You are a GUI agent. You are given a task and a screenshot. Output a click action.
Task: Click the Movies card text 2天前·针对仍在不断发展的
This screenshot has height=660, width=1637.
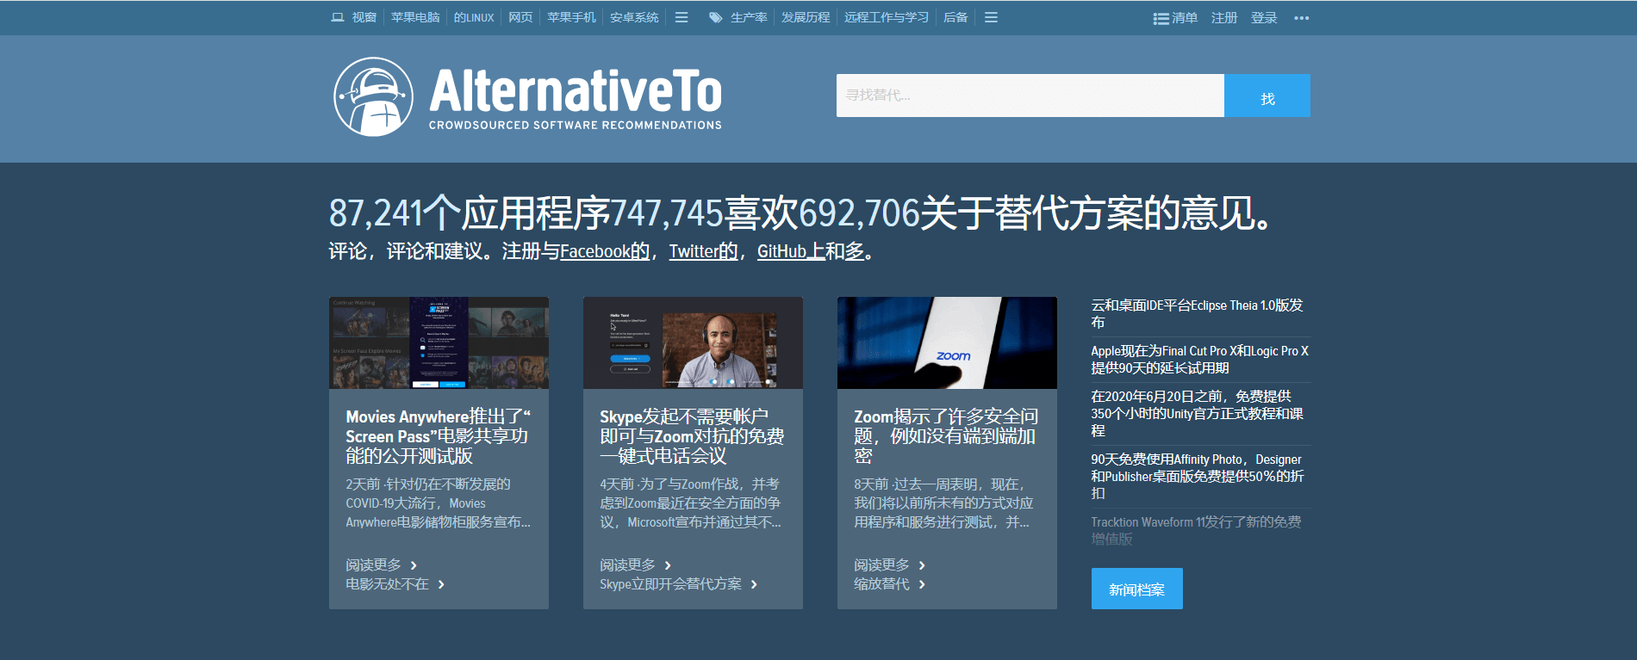[x=428, y=484]
